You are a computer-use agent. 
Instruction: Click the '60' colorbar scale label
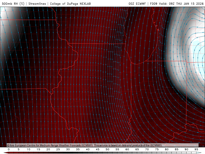(127, 149)
